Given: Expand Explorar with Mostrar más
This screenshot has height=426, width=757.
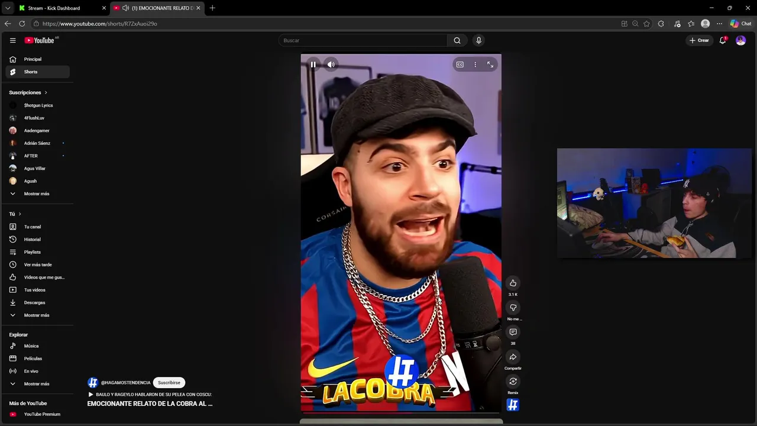Looking at the screenshot, I should [x=38, y=383].
